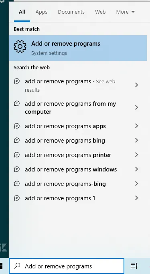Click the magnifier icon in search box
Image resolution: width=150 pixels, height=274 pixels.
pos(17,266)
